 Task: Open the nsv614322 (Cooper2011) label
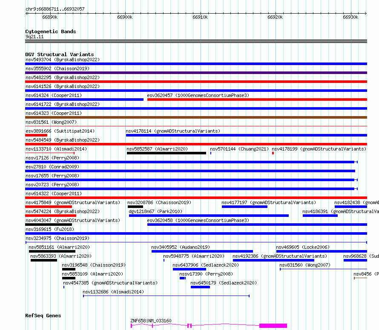pos(54,193)
